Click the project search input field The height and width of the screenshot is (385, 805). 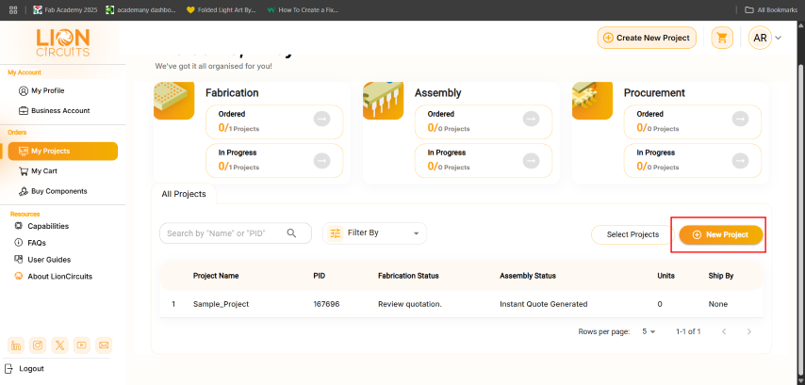point(236,233)
